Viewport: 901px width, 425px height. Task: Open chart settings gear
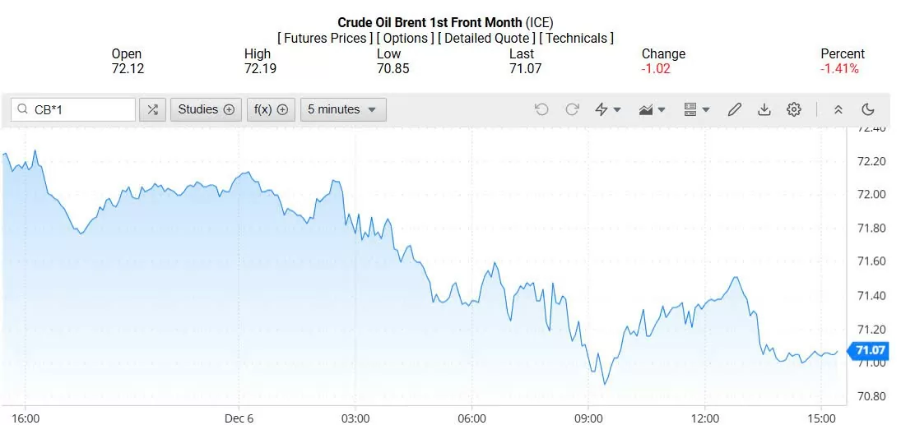coord(794,109)
